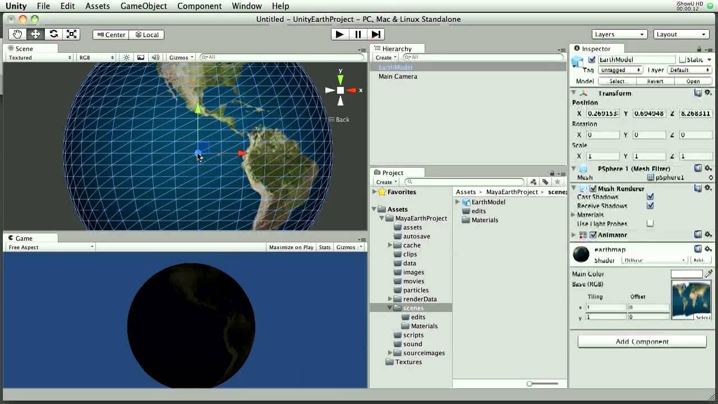Step forward one frame

(x=376, y=34)
